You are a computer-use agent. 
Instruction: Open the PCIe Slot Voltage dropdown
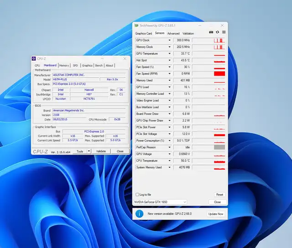point(169,134)
